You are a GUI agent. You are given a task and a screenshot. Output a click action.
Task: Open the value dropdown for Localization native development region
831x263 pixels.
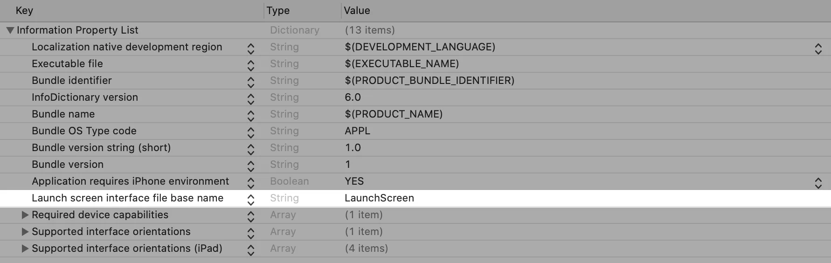(818, 48)
